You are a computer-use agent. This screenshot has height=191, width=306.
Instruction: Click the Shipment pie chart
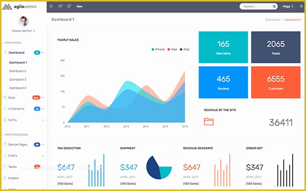click(159, 167)
